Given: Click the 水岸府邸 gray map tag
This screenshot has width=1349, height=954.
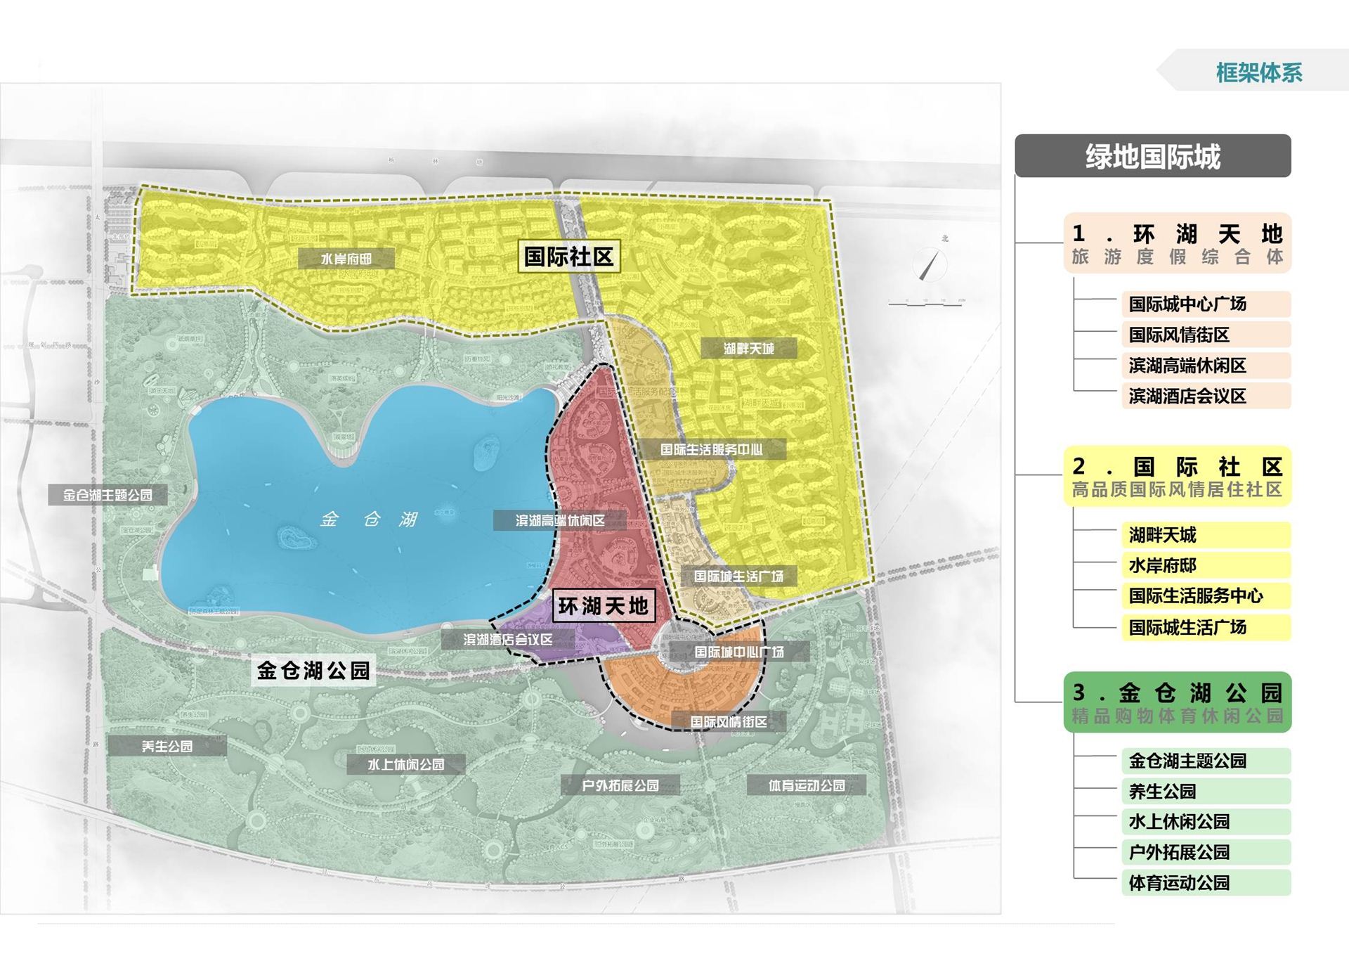Looking at the screenshot, I should (x=346, y=259).
